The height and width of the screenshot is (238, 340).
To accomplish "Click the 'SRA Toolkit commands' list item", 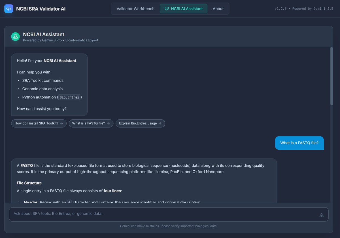I will coord(43,80).
